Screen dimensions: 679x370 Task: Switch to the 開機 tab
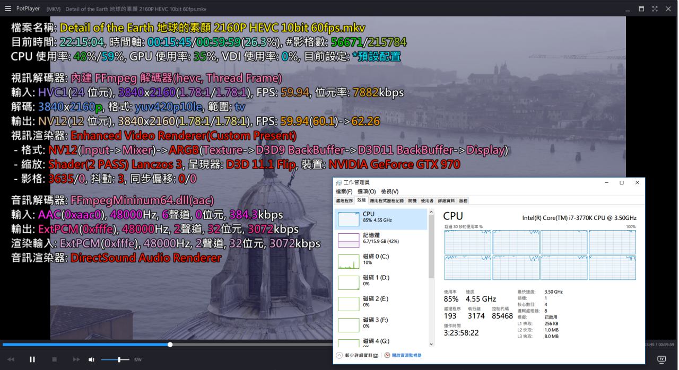pyautogui.click(x=412, y=201)
